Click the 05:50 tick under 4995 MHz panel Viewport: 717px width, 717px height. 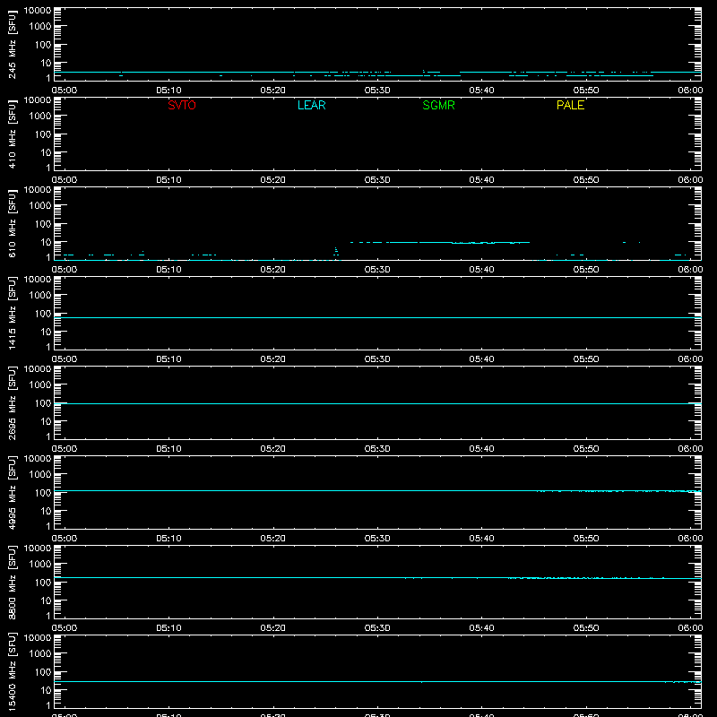pos(586,539)
